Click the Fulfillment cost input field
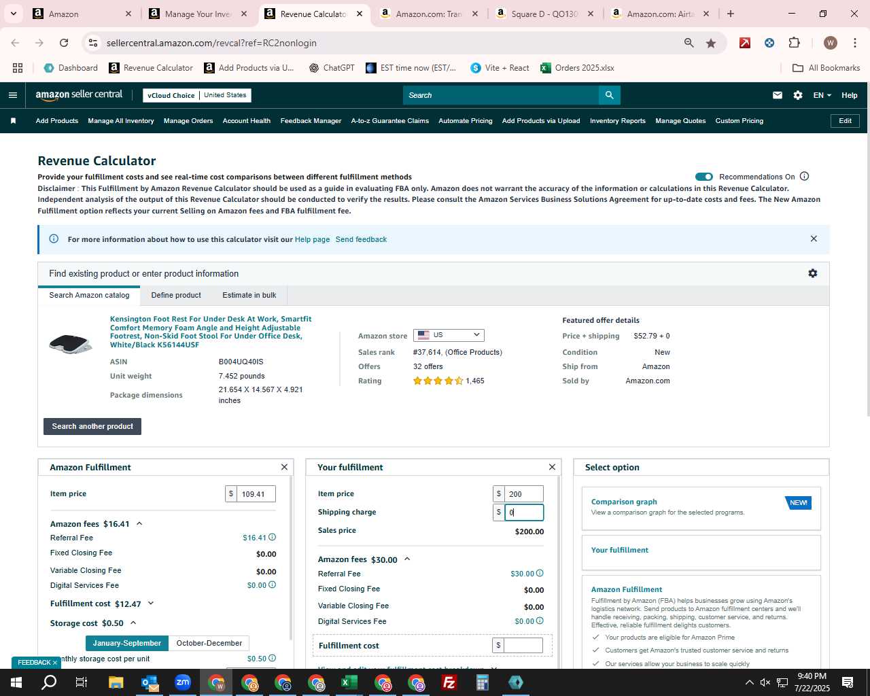This screenshot has height=696, width=870. (x=523, y=645)
